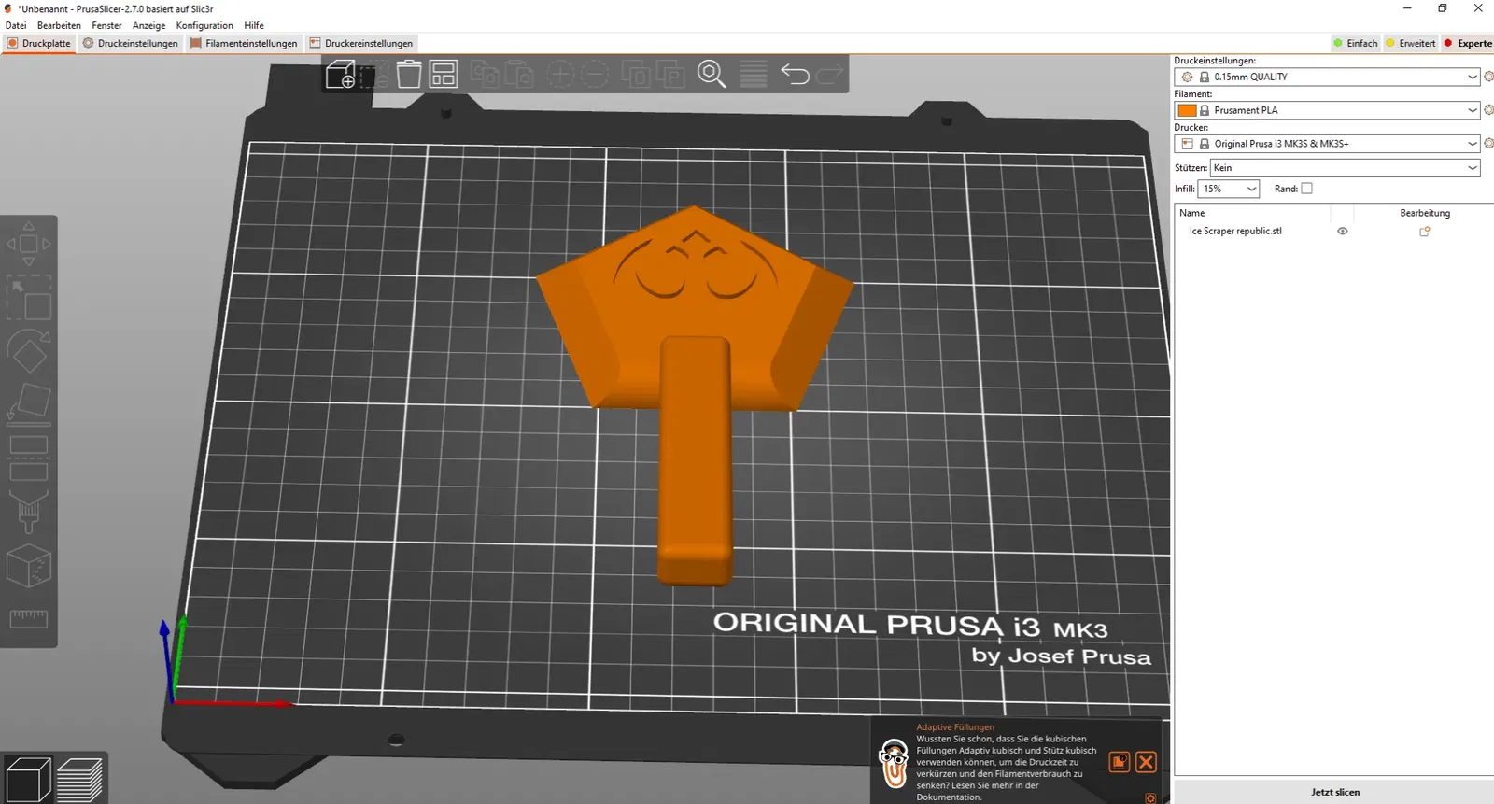Undo the last action with the arrow icon
Viewport: 1494px width, 804px height.
(795, 74)
